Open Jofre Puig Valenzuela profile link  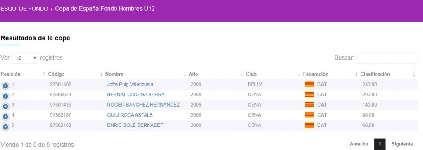click(x=130, y=84)
